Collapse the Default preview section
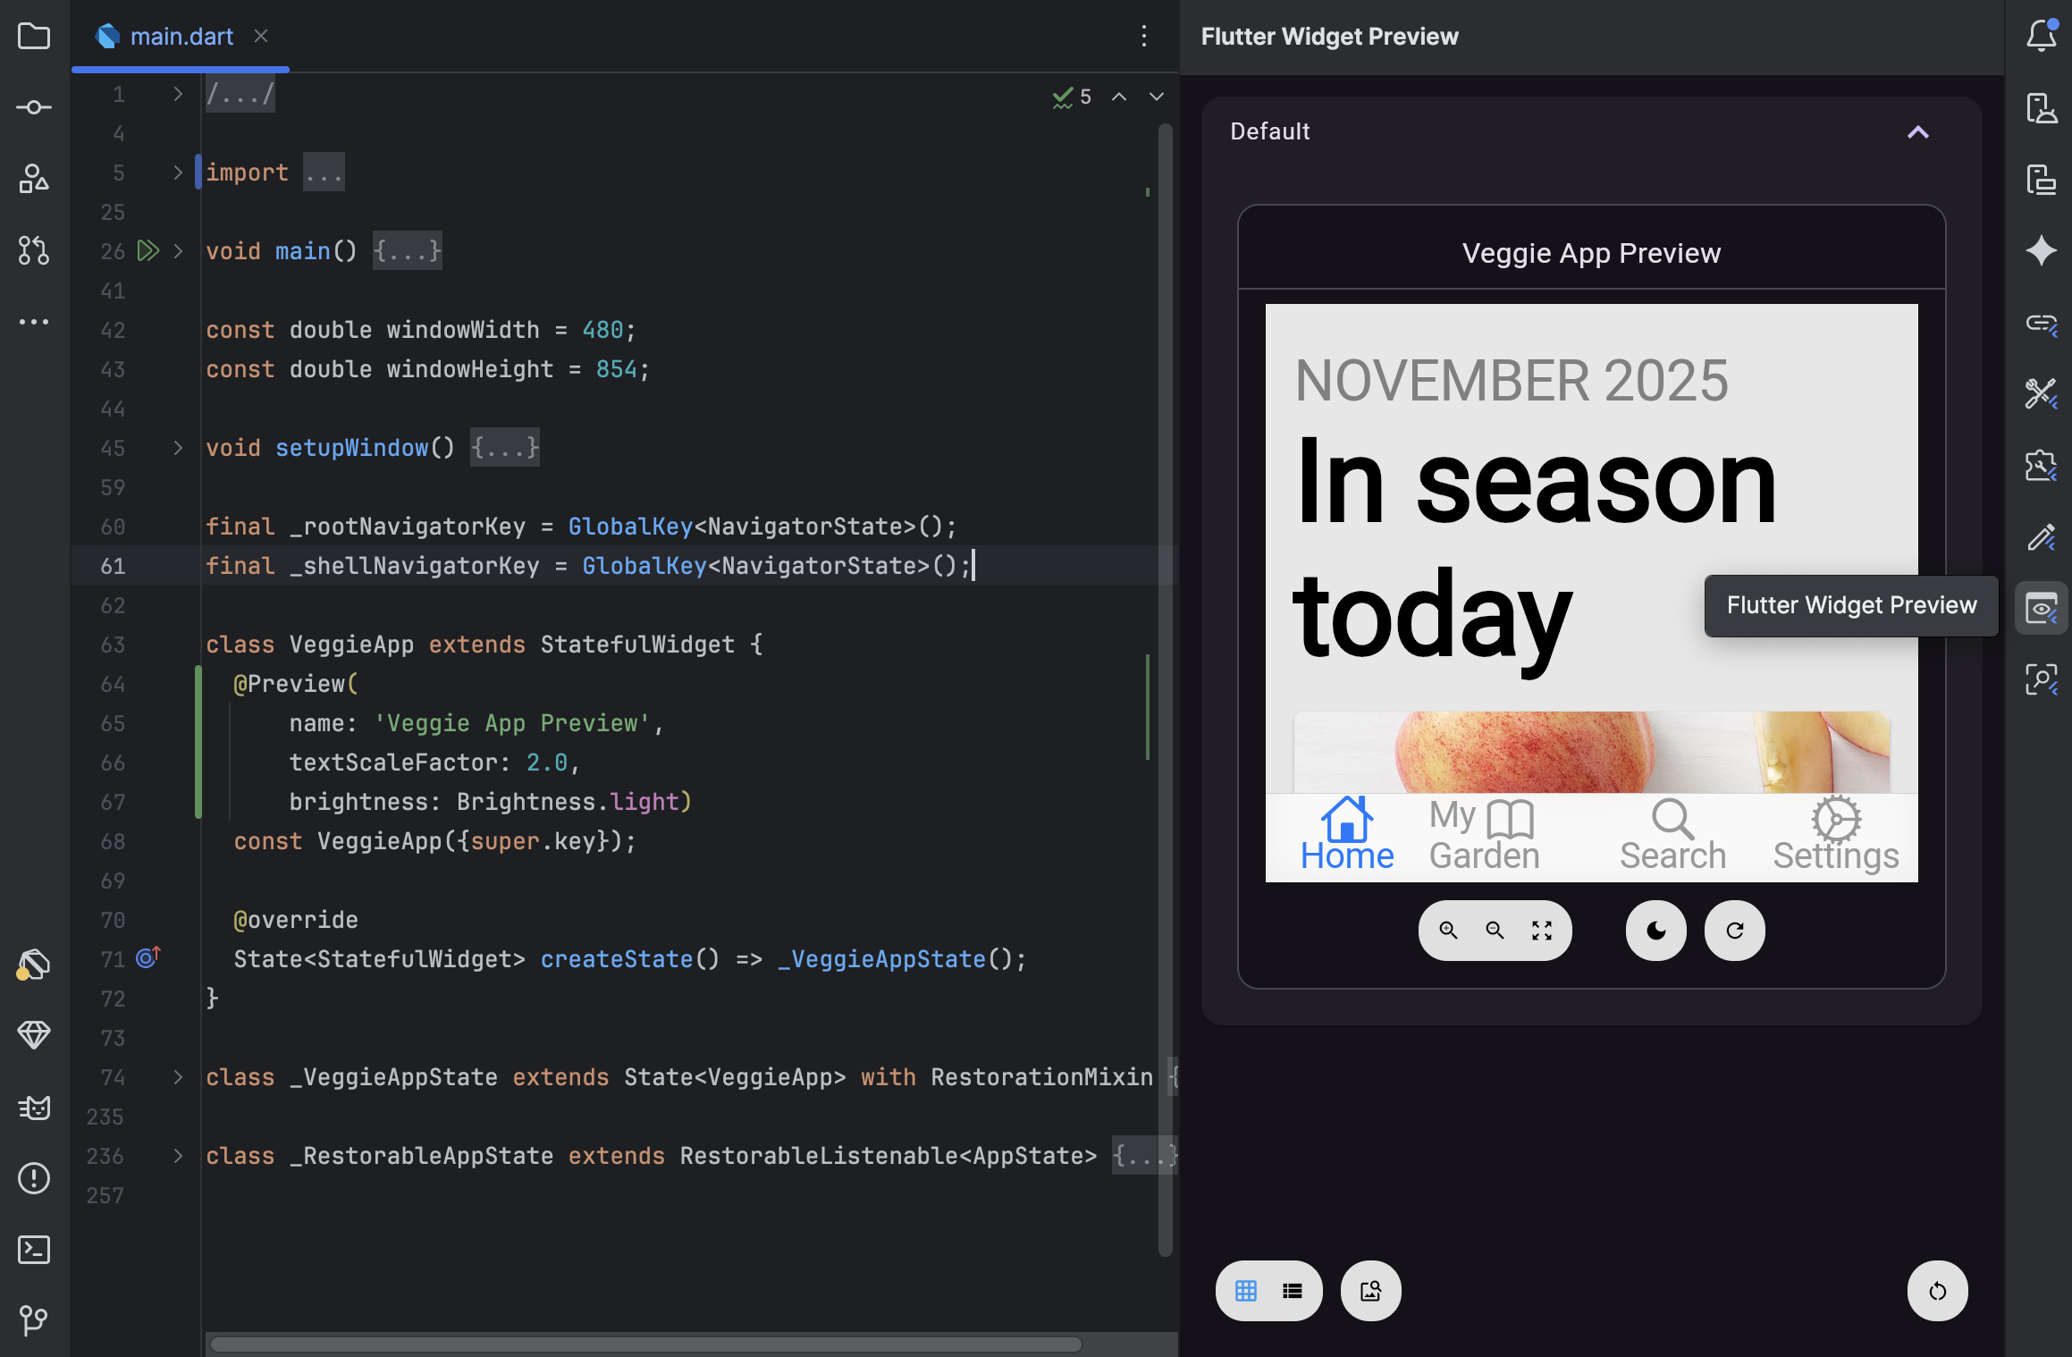Screen dimensions: 2072x1357 (1919, 132)
